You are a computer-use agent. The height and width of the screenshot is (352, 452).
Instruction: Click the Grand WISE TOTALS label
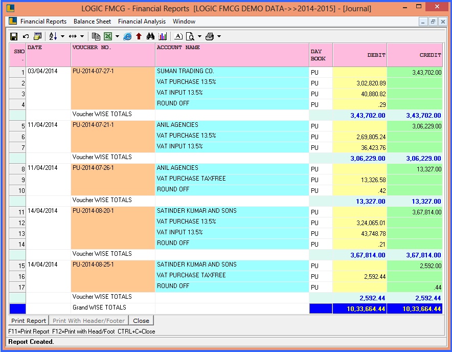point(99,307)
